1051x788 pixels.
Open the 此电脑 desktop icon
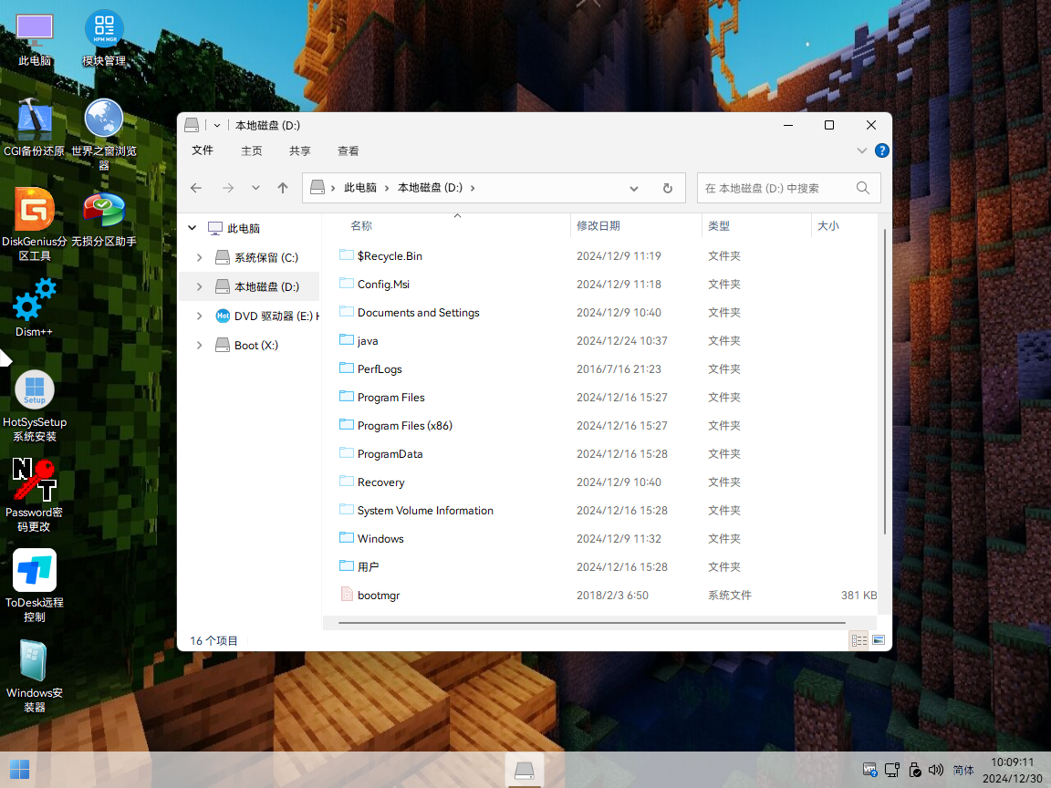[x=34, y=40]
